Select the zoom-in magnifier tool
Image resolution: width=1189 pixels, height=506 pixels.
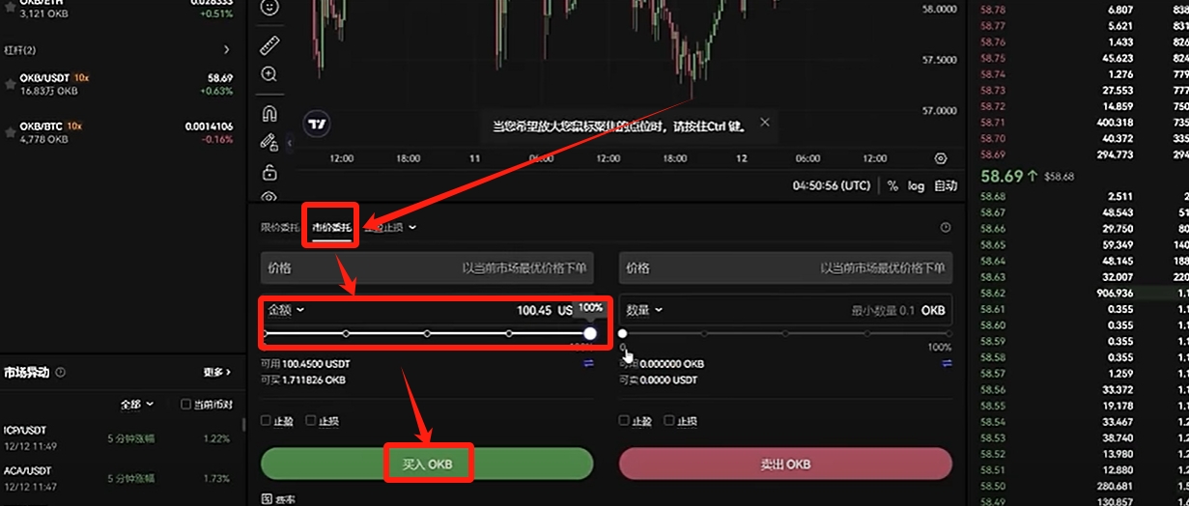pos(269,74)
